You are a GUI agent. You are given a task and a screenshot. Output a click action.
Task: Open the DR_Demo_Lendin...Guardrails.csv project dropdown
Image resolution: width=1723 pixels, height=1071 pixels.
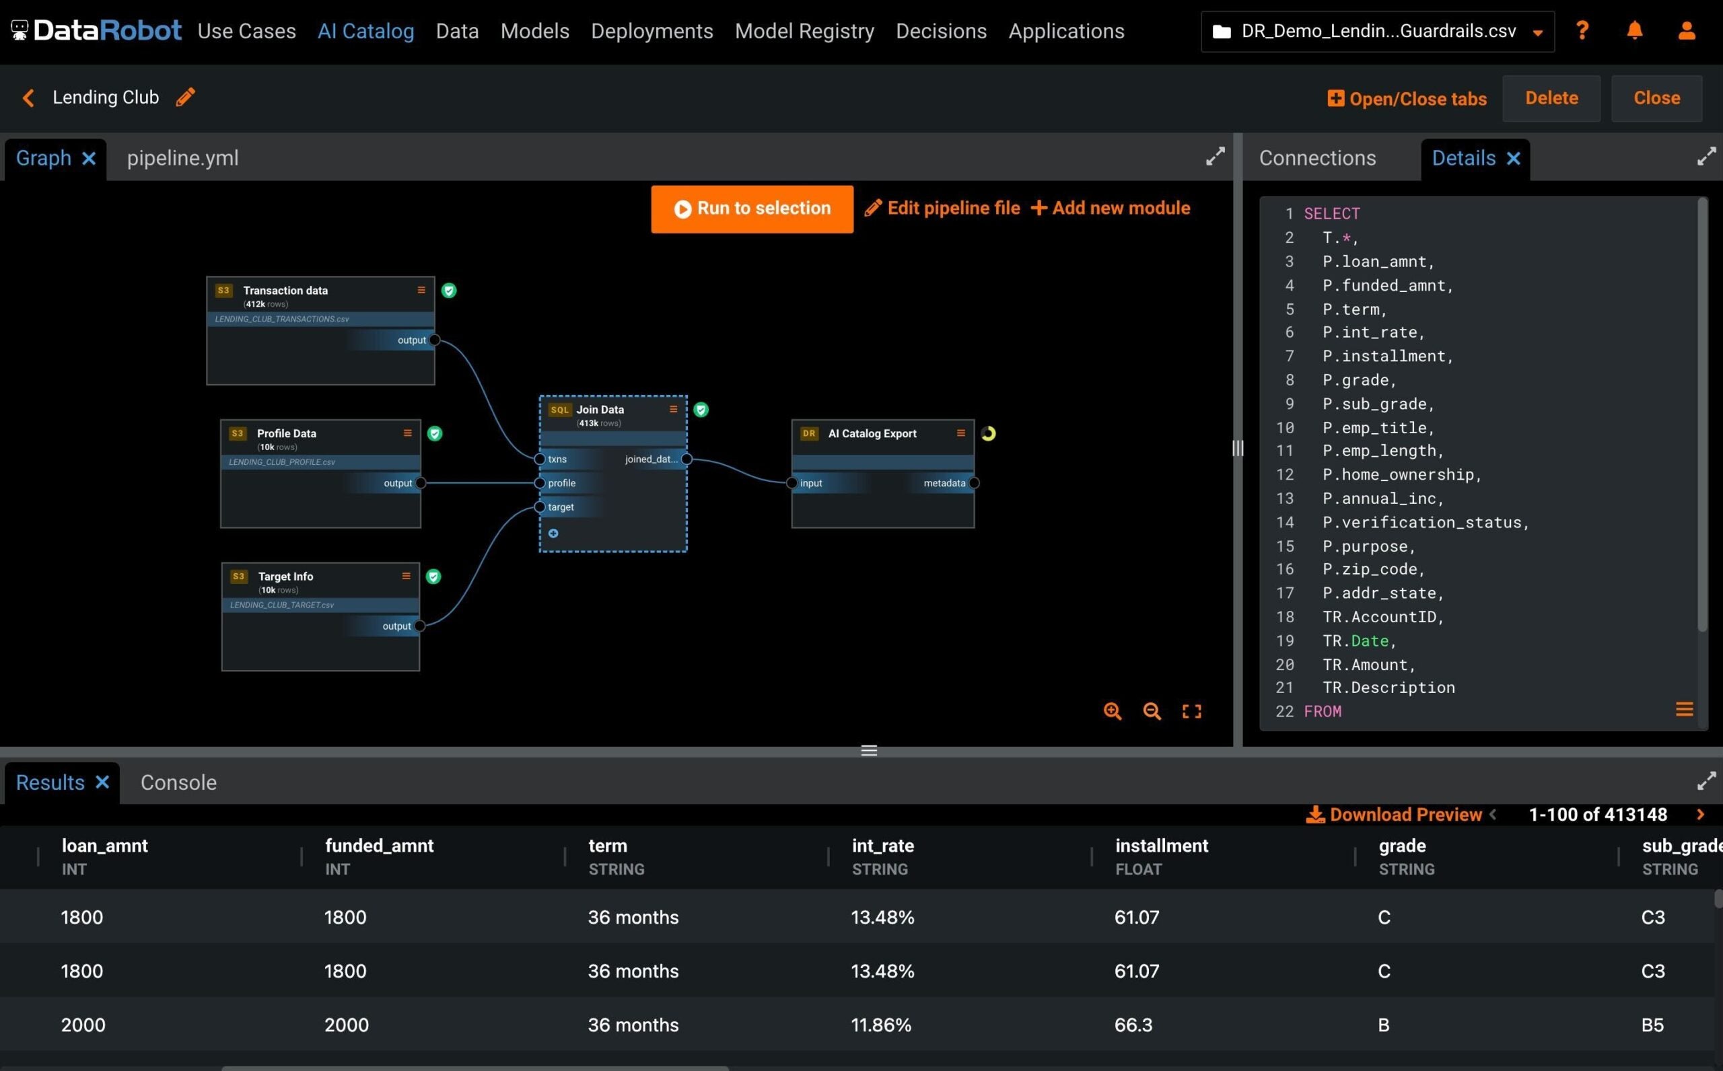(x=1377, y=31)
